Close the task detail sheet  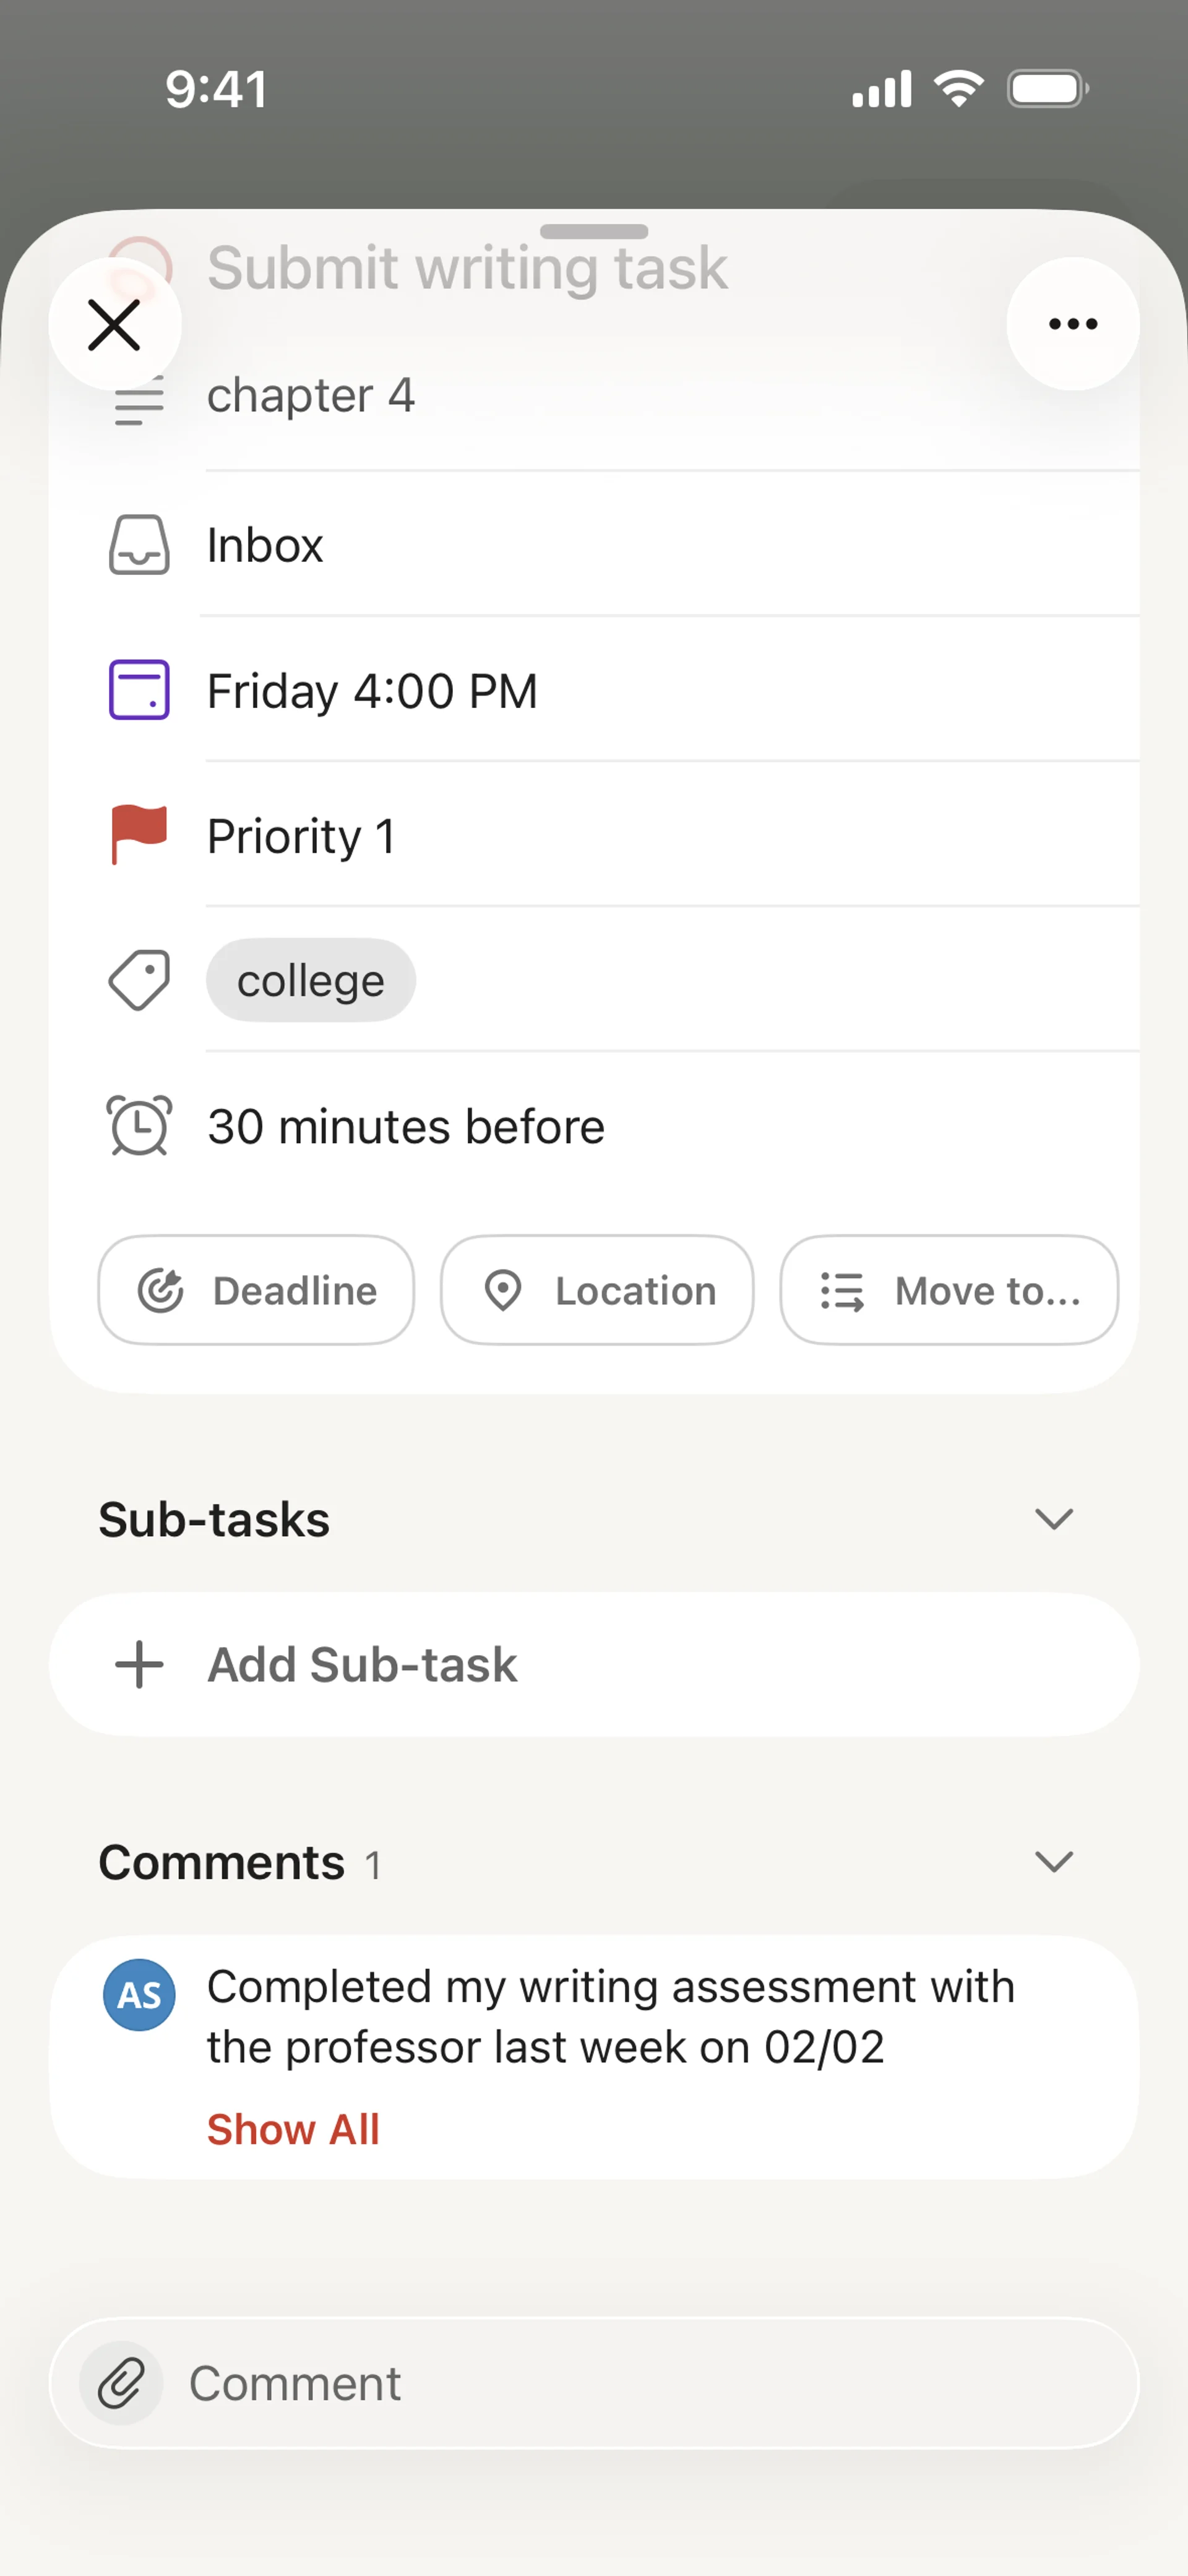(114, 325)
